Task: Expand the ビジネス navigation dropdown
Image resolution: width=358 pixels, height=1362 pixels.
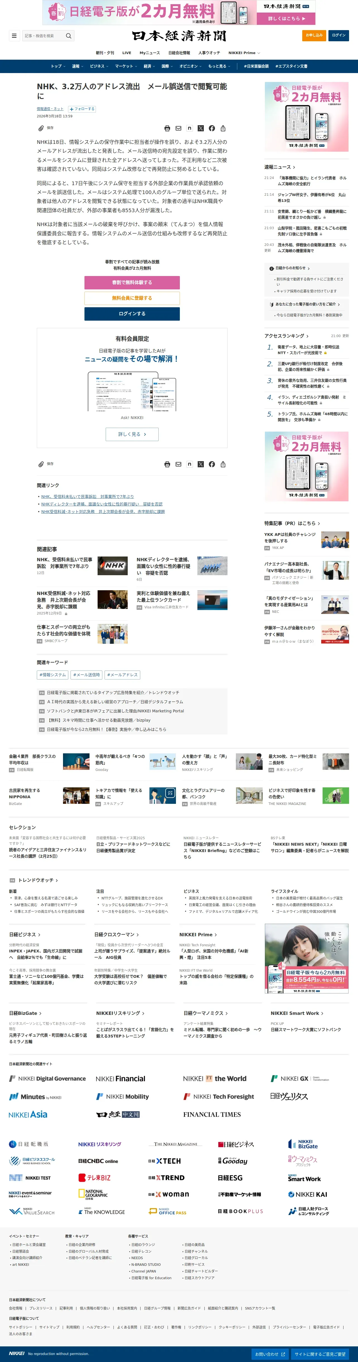Action: coord(99,67)
